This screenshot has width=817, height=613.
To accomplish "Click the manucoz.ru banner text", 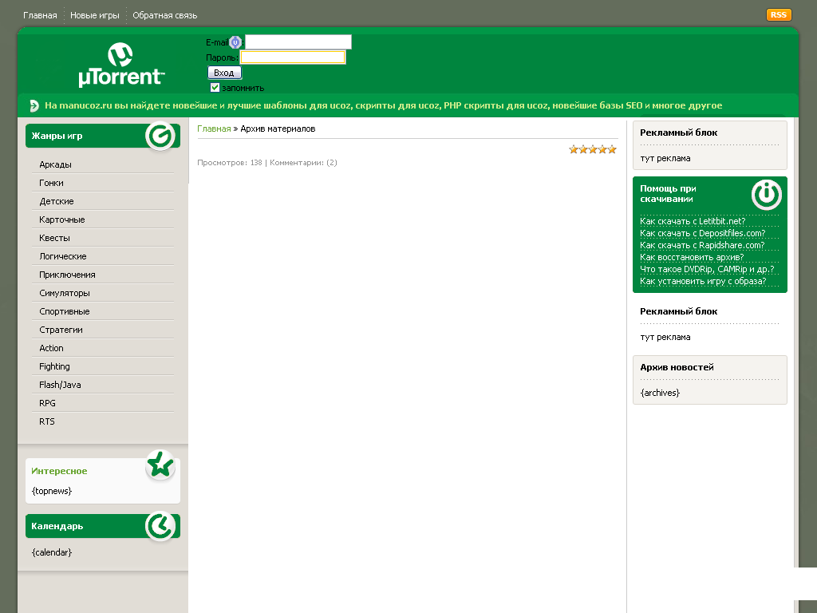I will [384, 105].
